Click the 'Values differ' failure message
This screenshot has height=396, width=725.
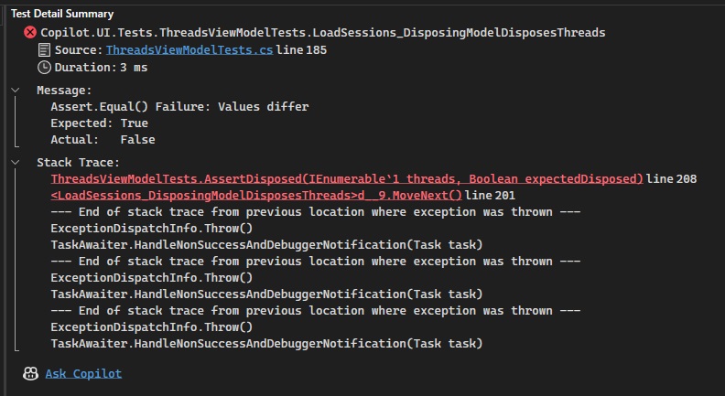click(x=179, y=107)
